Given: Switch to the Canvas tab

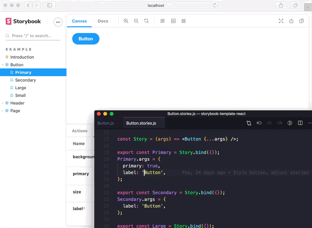Looking at the screenshot, I should click(79, 21).
